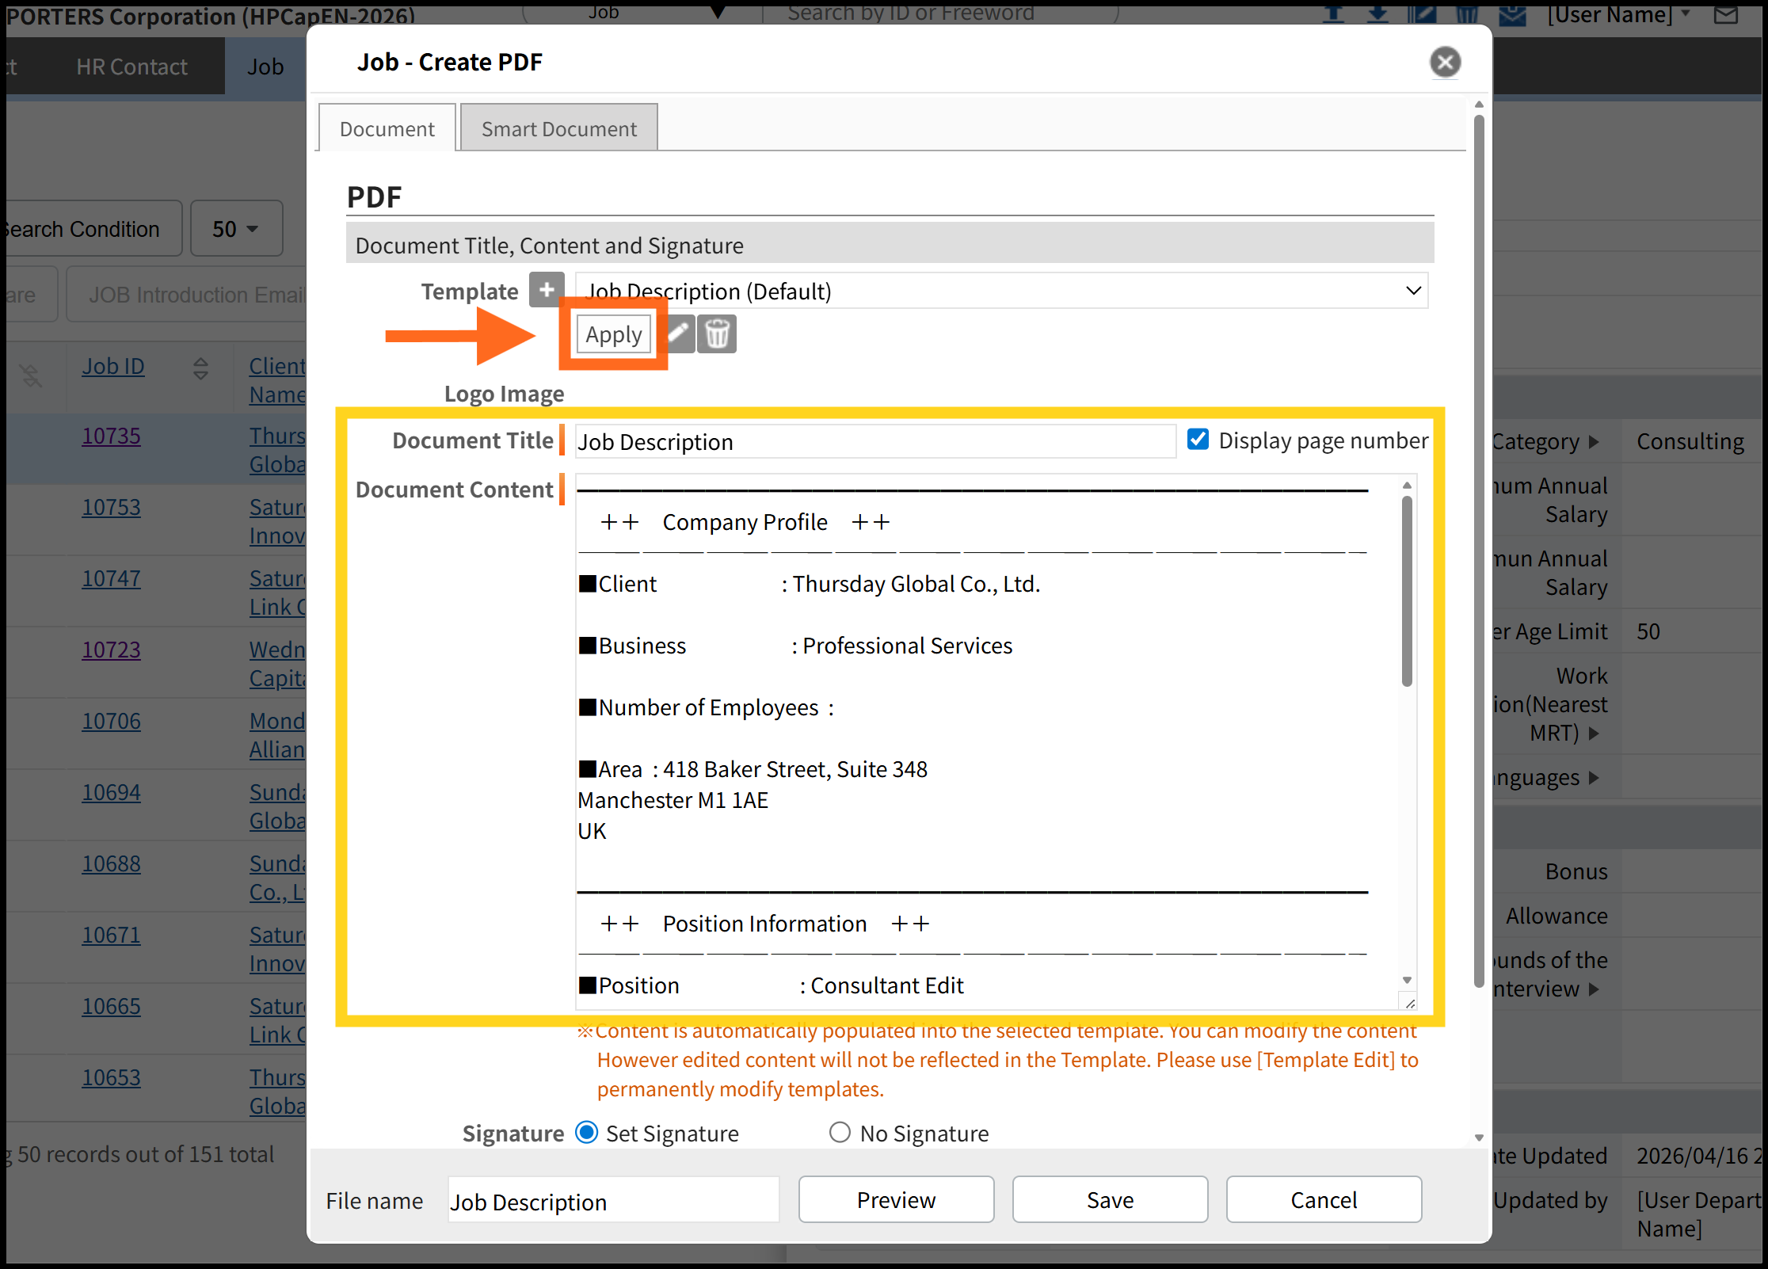Open job ID 10735 link

pyautogui.click(x=112, y=436)
